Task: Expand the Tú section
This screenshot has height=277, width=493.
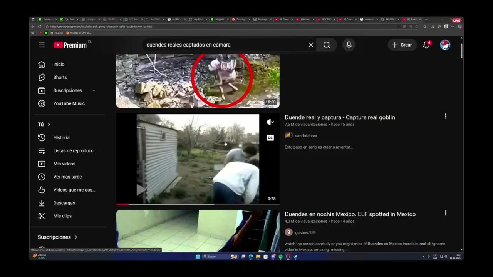Action: (44, 124)
